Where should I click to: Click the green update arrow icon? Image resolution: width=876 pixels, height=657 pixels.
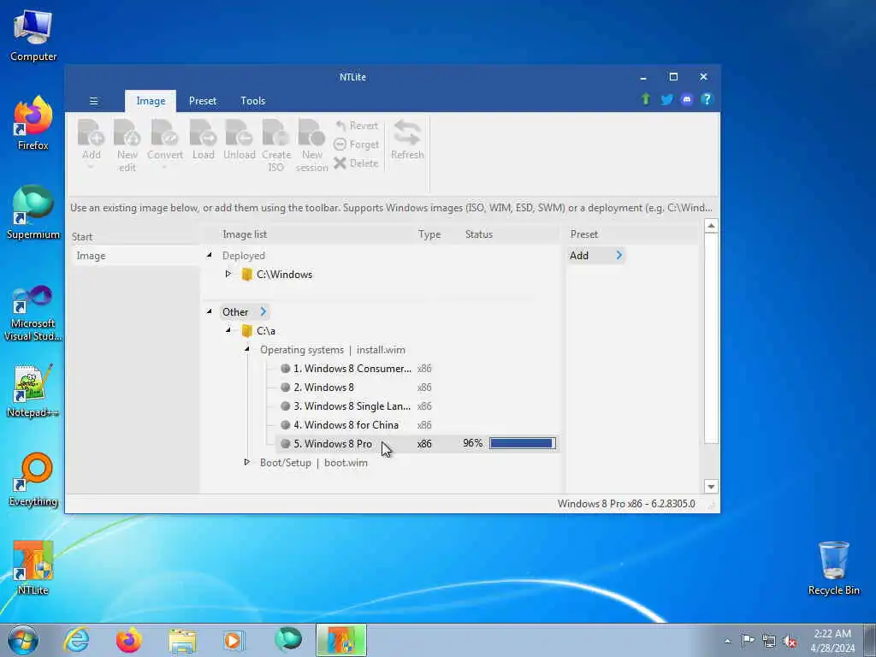[646, 99]
